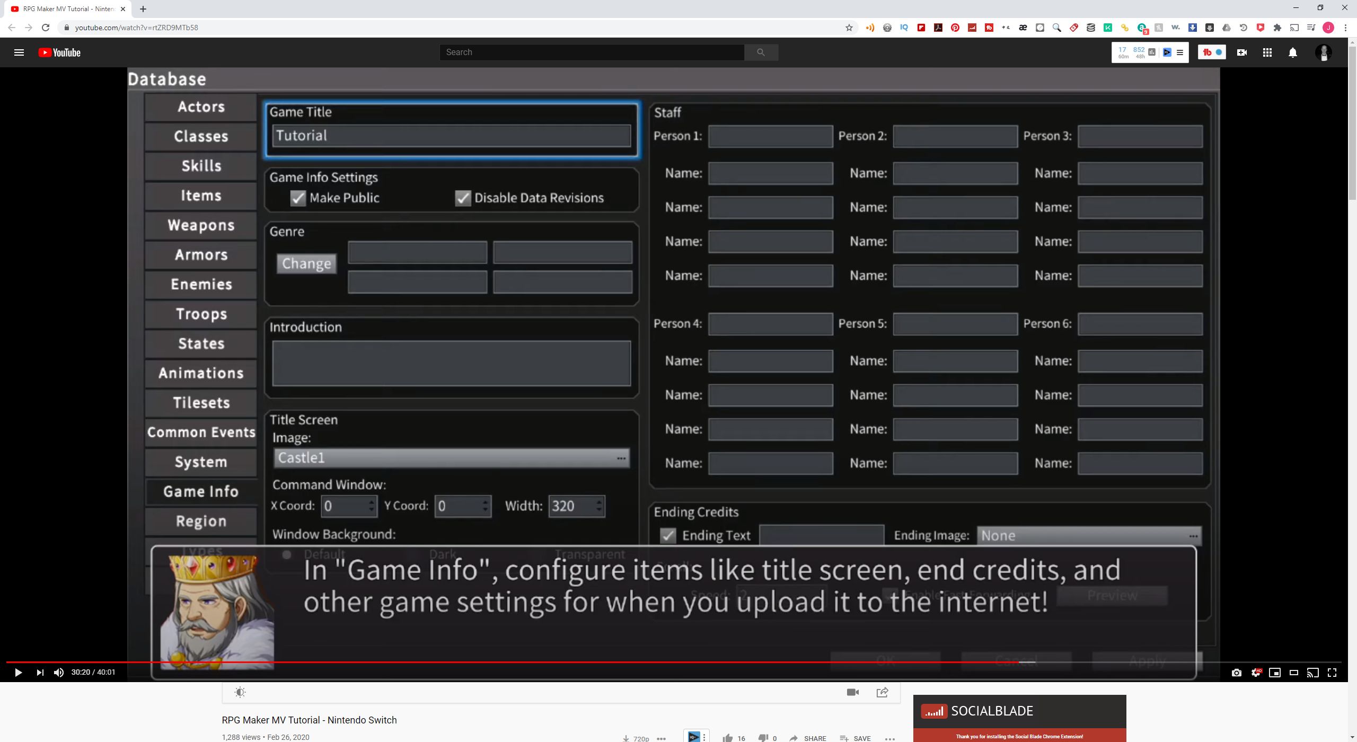Screen dimensions: 1357x742
Task: Toggle theater mode
Action: click(1294, 673)
